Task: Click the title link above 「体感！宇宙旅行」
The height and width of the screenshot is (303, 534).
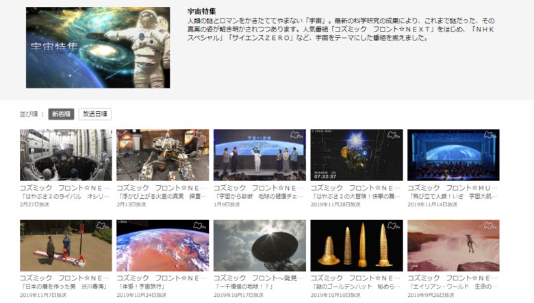Action: (162, 278)
